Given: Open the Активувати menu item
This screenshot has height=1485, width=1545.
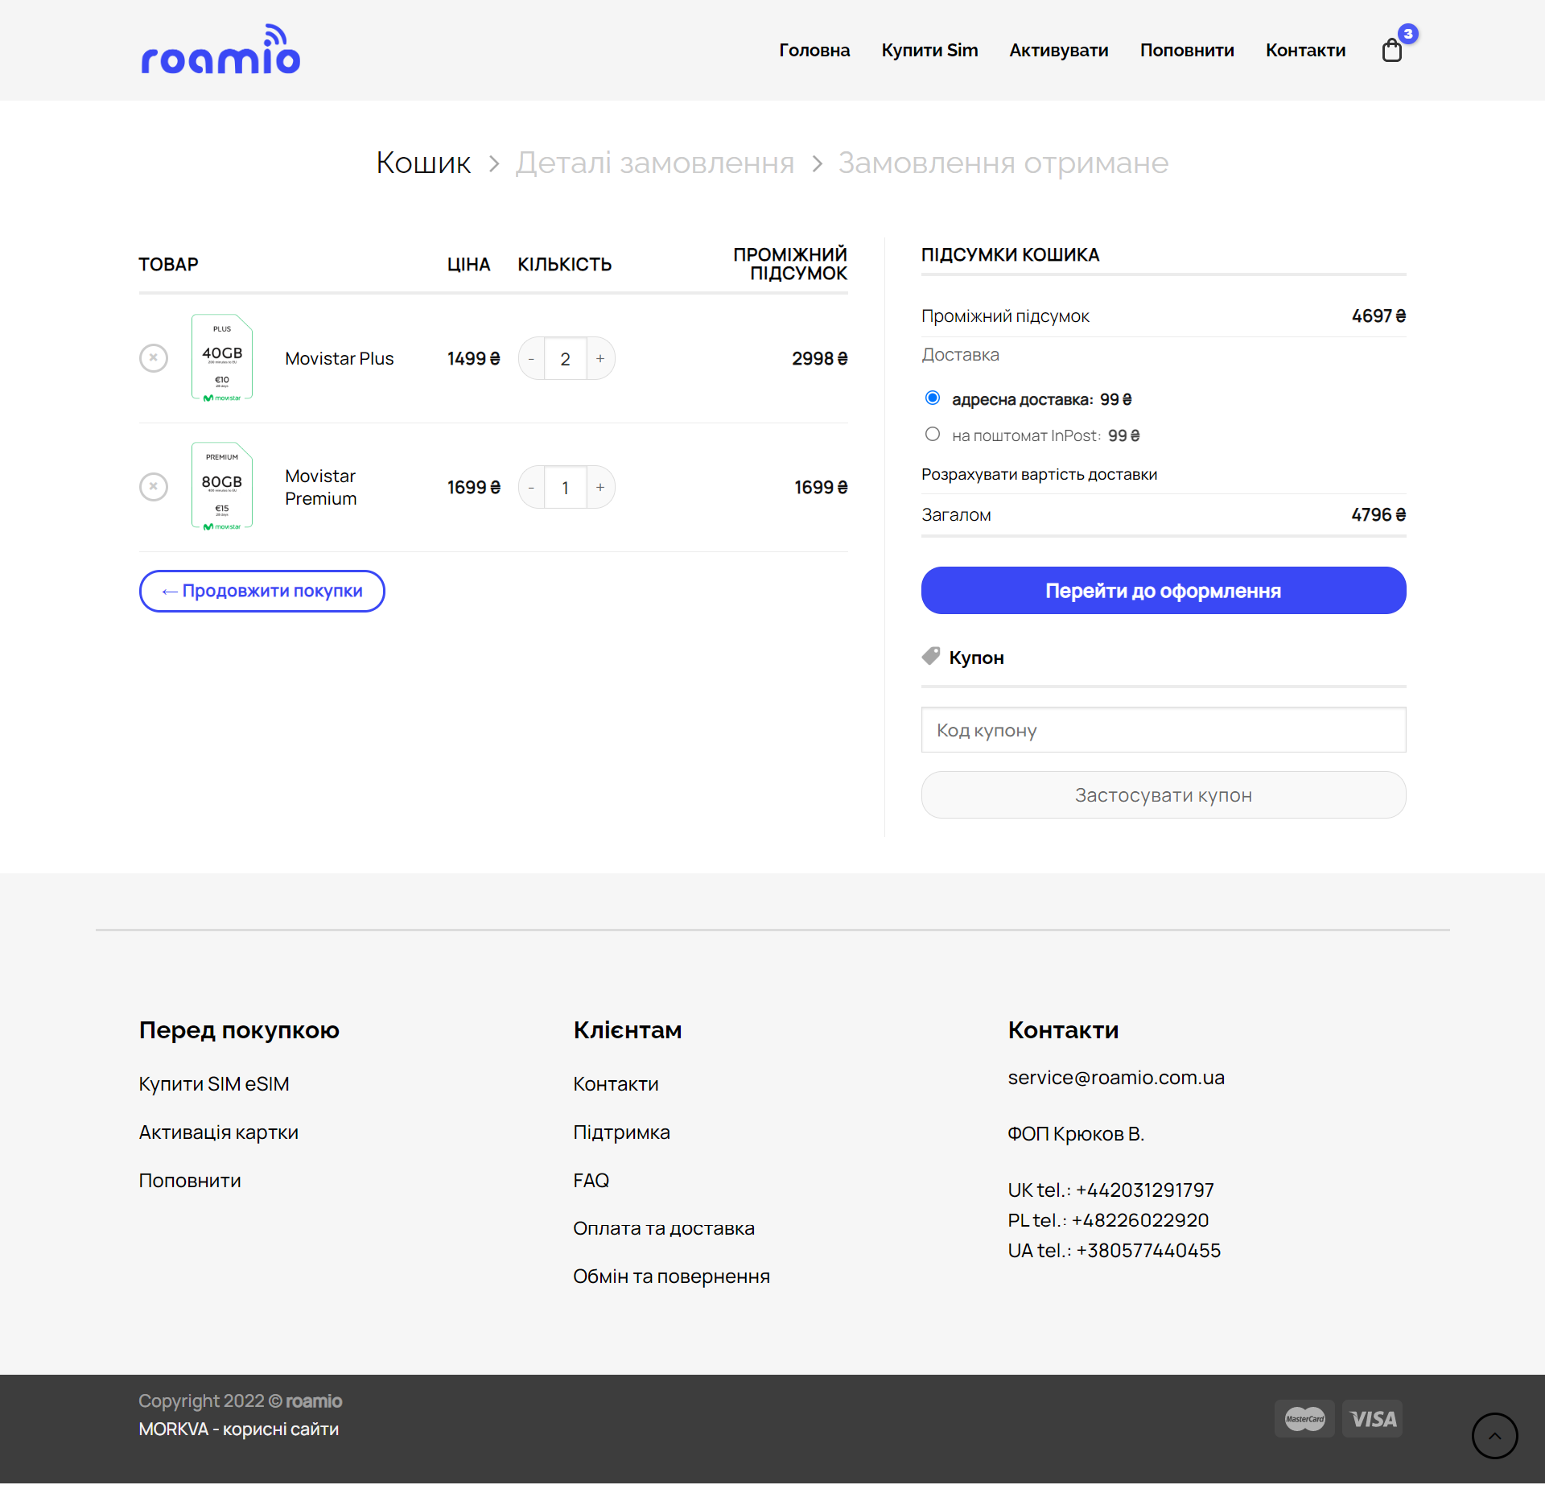Looking at the screenshot, I should 1058,51.
